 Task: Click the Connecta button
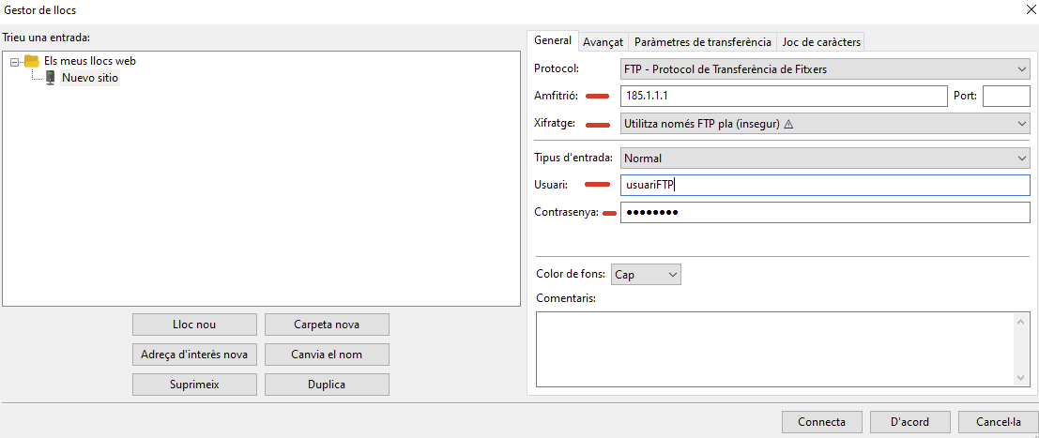[821, 422]
